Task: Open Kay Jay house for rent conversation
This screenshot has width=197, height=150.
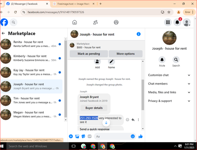Action: coord(31,72)
